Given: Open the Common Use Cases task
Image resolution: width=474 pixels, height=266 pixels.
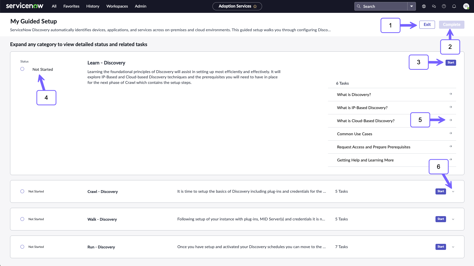Looking at the screenshot, I should 392,134.
